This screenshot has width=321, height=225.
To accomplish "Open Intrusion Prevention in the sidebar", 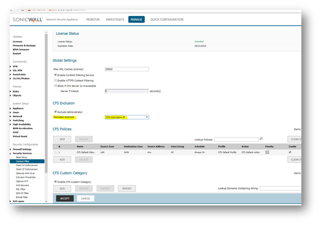I will 26,177.
